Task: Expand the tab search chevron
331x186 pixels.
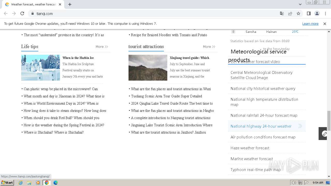Action: [x=300, y=4]
